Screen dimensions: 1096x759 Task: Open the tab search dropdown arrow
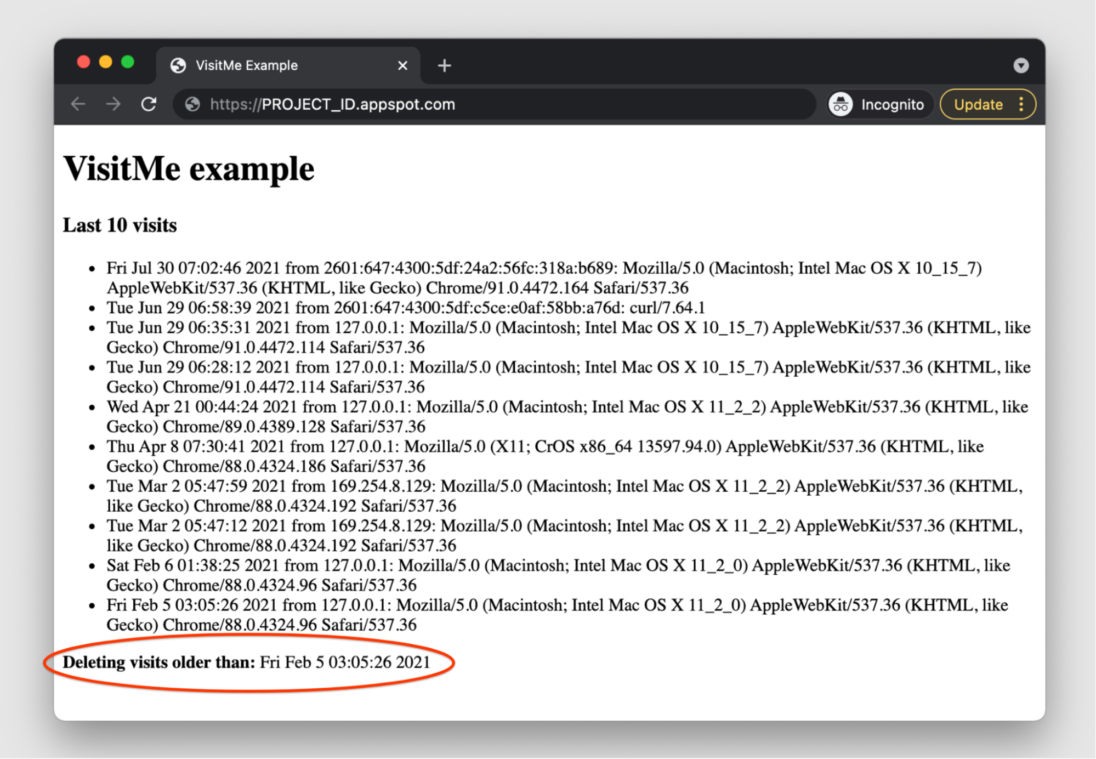click(x=1021, y=66)
